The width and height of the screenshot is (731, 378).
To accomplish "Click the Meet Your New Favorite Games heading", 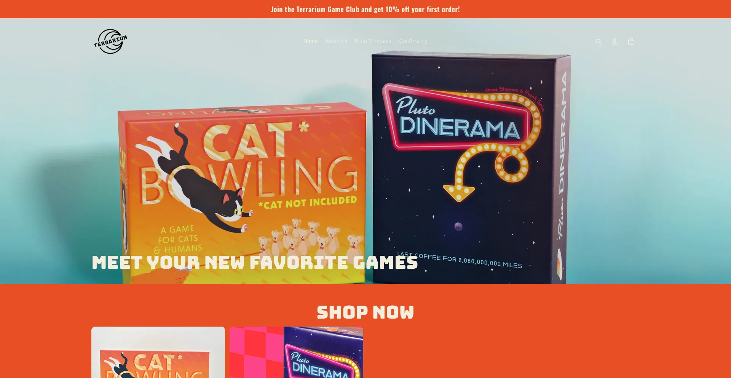I will [x=255, y=262].
